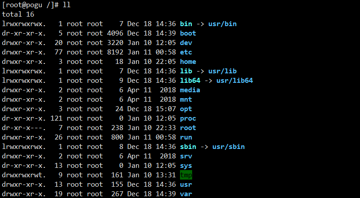The height and width of the screenshot is (198, 360).
Task: Click the green highlighted tmp directory
Action: point(186,175)
